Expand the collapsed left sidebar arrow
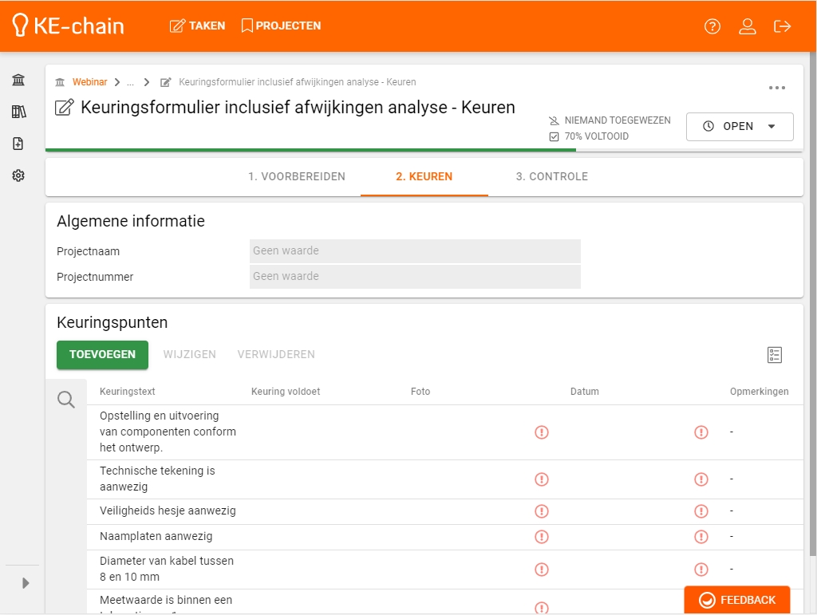The width and height of the screenshot is (817, 615). pyautogui.click(x=26, y=583)
